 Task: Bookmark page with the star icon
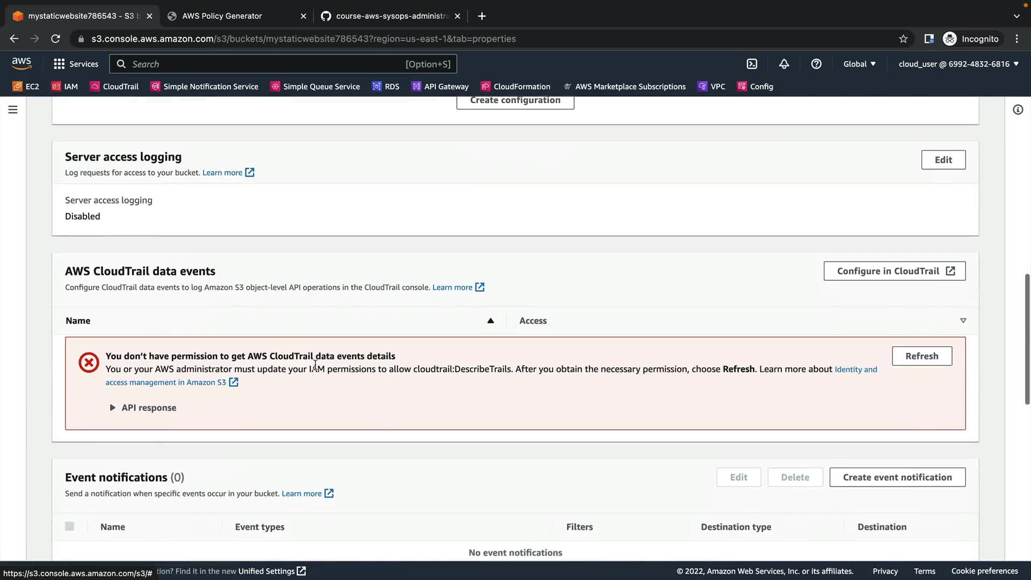(x=903, y=39)
